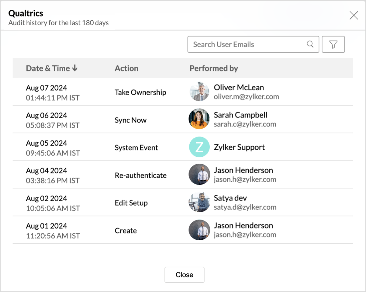
Task: Select the Action column header
Action: coord(126,68)
